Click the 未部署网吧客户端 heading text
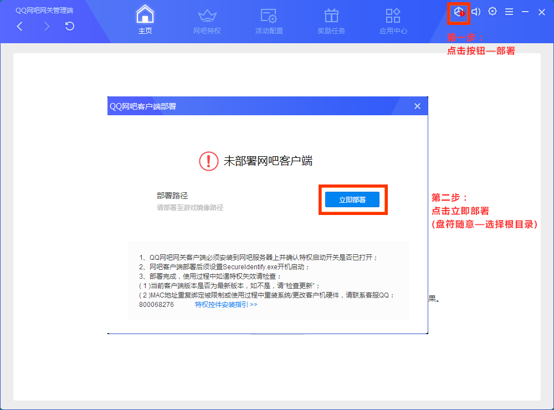This screenshot has height=410, width=554. 268,161
